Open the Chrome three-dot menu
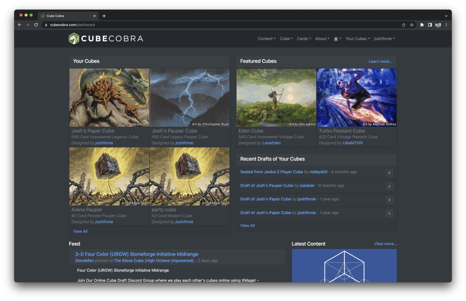Image resolution: width=466 pixels, height=301 pixels. coord(446,25)
